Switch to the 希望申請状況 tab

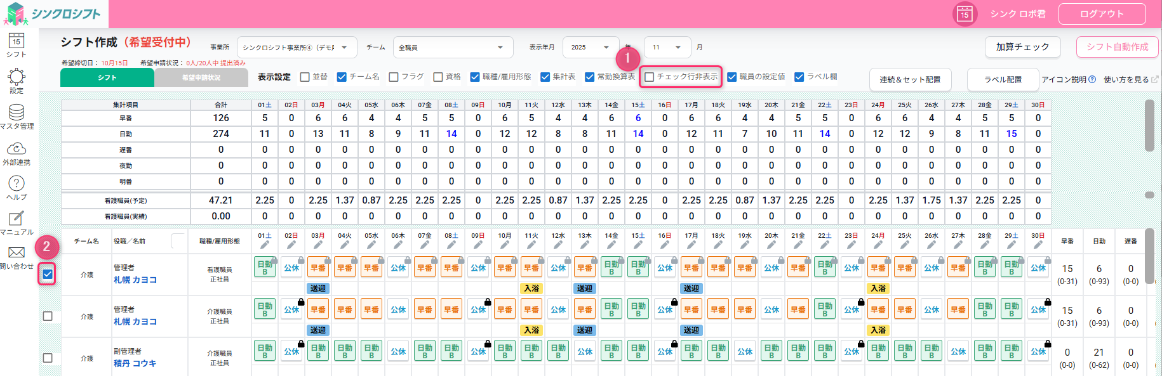[x=201, y=77]
